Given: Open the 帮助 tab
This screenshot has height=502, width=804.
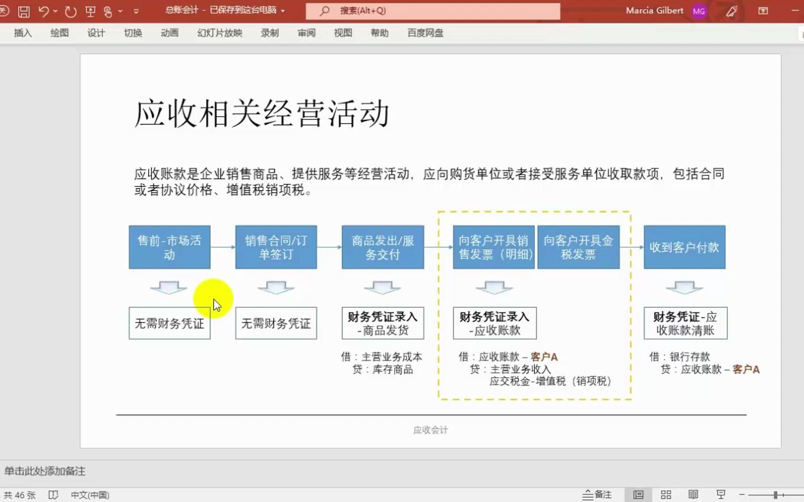Looking at the screenshot, I should 380,33.
